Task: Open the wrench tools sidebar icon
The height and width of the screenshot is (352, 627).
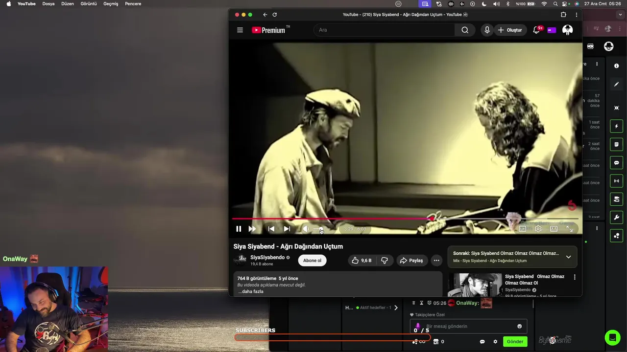Action: (617, 218)
